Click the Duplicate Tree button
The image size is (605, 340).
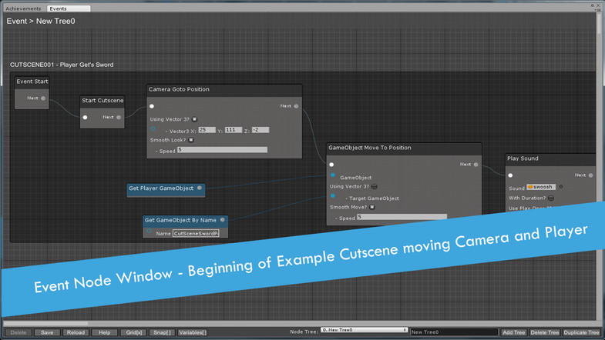click(x=581, y=332)
